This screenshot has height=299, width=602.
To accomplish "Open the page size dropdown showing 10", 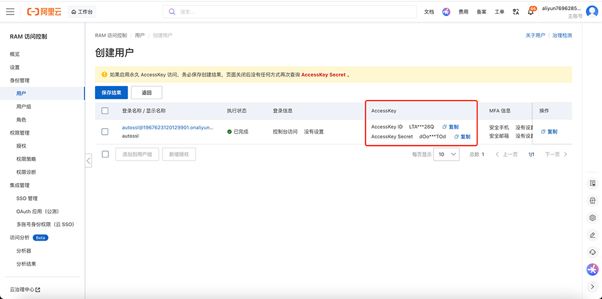I will click(x=447, y=154).
